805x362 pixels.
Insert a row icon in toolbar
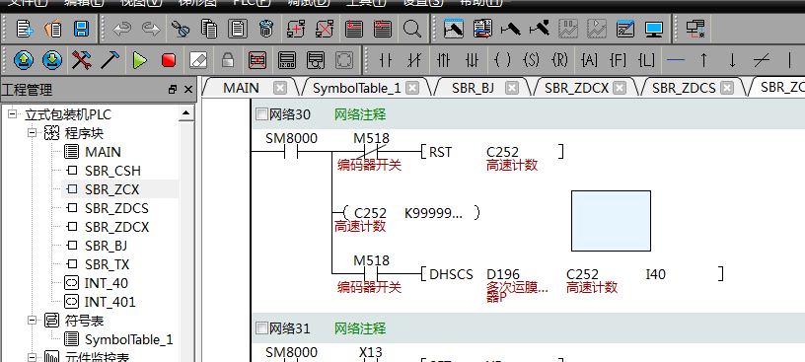354,29
